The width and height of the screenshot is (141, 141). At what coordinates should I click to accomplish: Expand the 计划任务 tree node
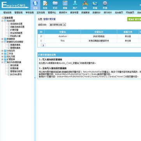pyautogui.click(x=2, y=51)
